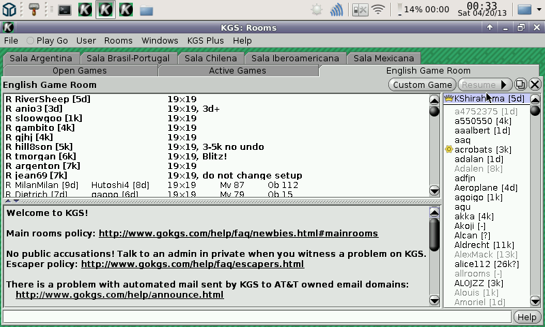
Task: Click the chat message input field
Action: click(x=258, y=317)
